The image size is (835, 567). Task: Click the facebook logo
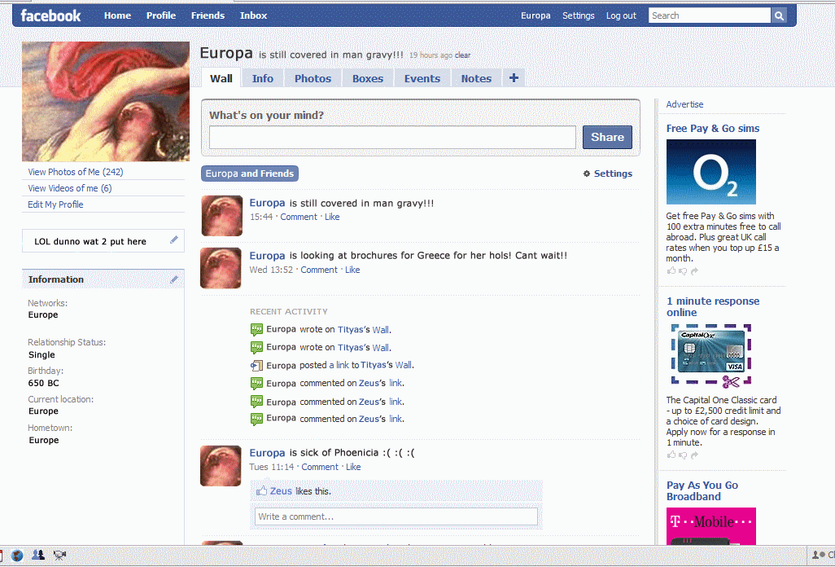click(x=50, y=16)
